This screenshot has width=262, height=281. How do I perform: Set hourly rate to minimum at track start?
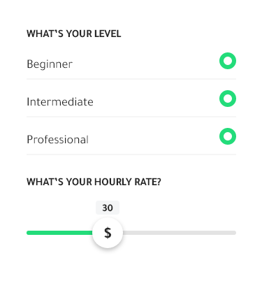28,233
